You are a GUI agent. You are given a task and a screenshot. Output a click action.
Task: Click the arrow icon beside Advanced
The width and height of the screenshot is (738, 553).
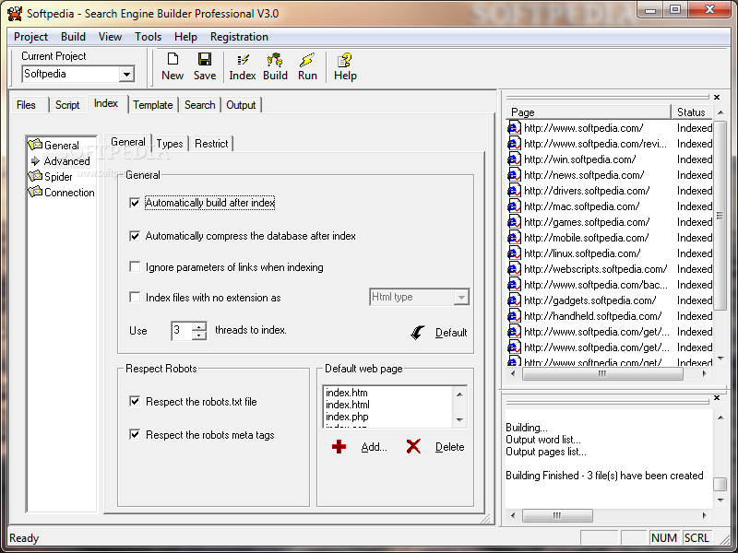point(35,160)
